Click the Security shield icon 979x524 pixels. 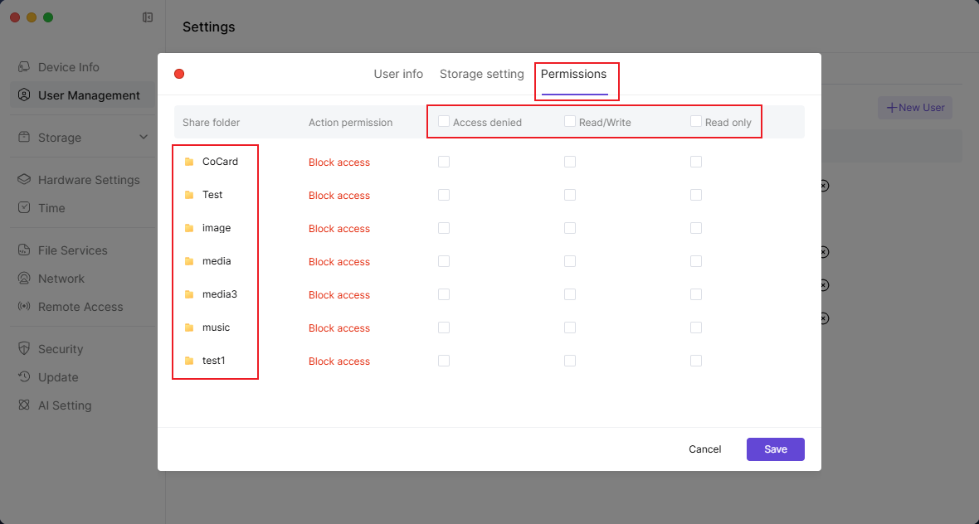tap(24, 349)
